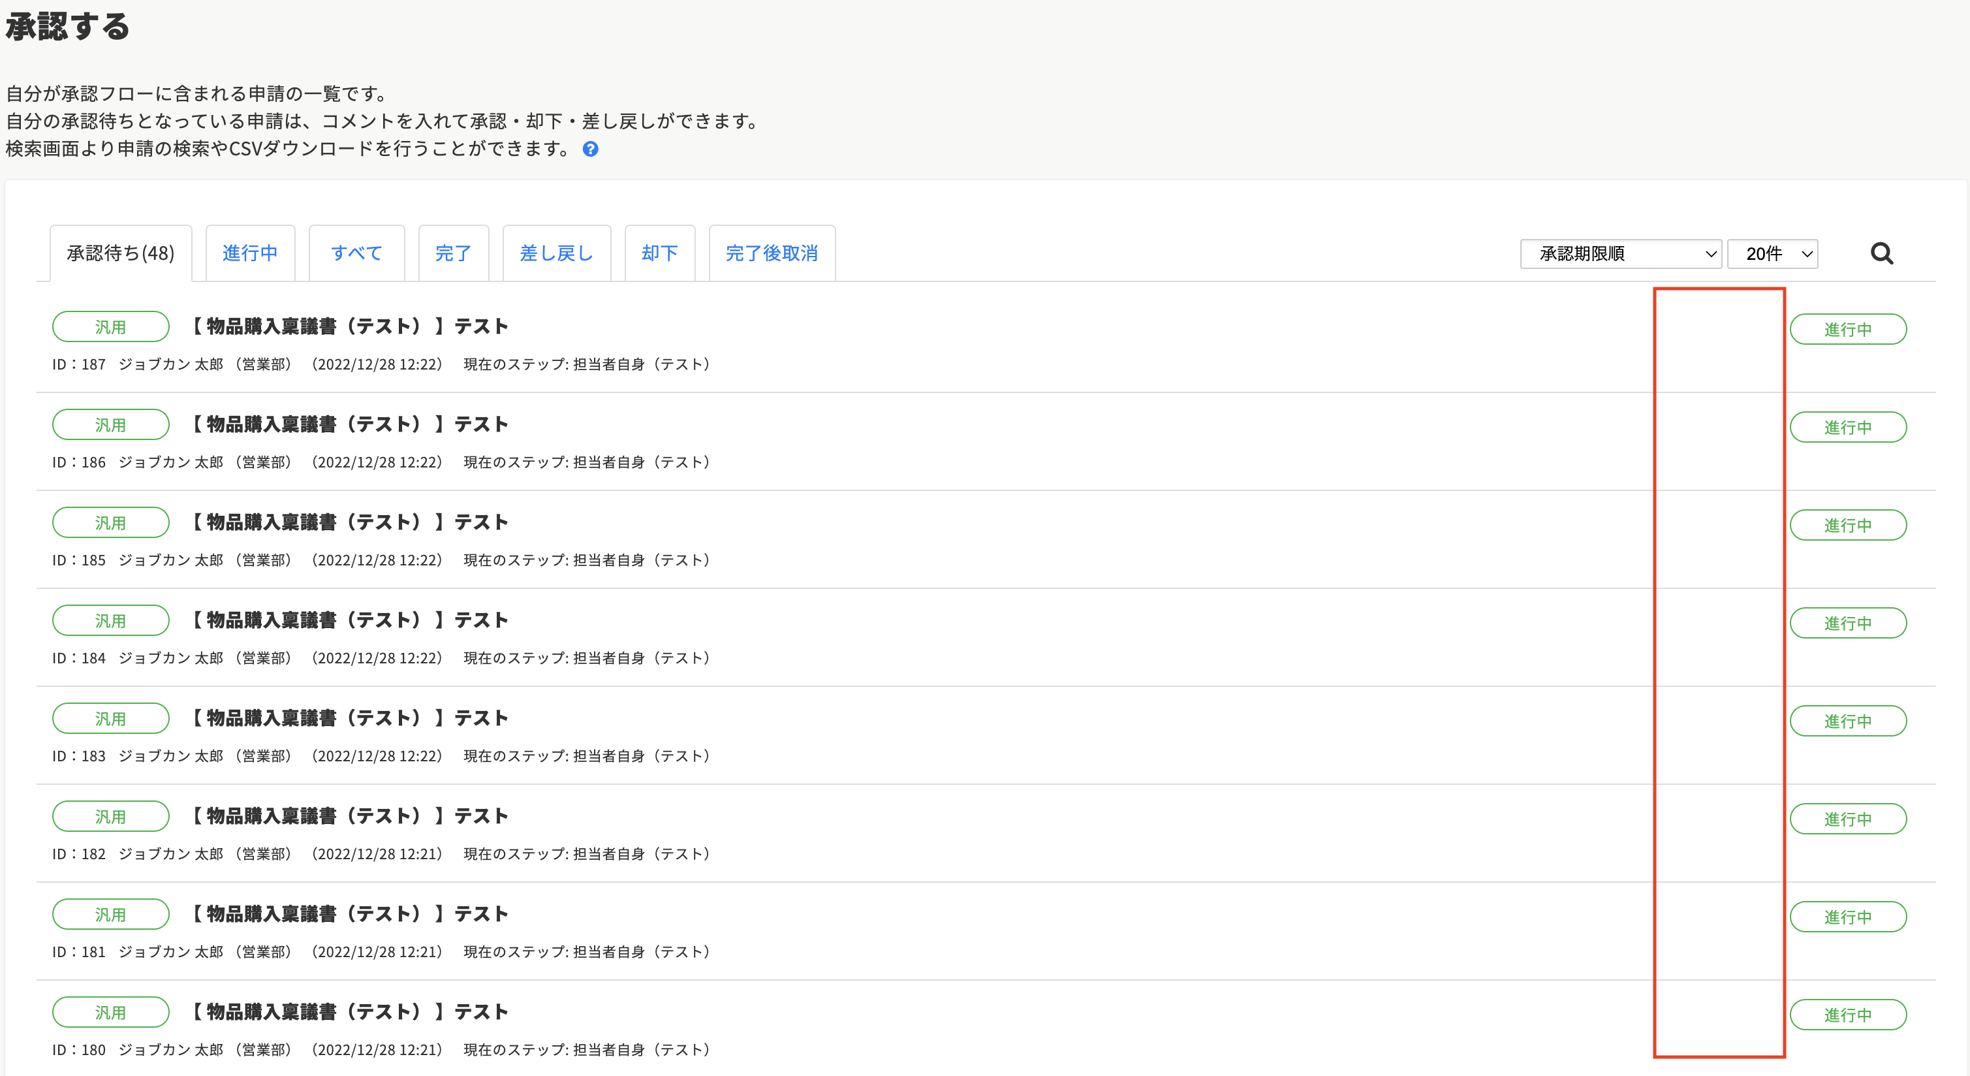This screenshot has height=1076, width=1970.
Task: Open request title for ID 183
Action: click(349, 718)
